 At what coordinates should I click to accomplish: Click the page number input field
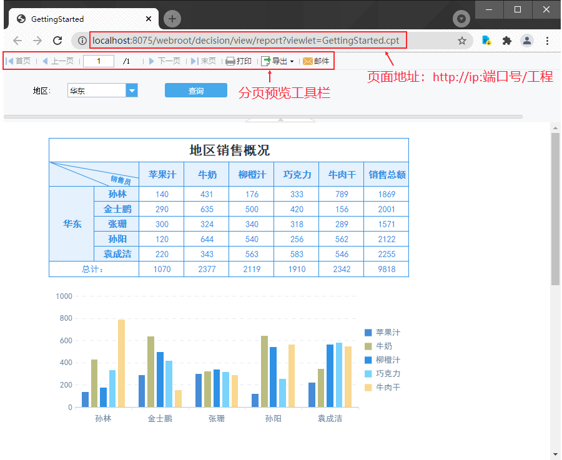(x=99, y=61)
